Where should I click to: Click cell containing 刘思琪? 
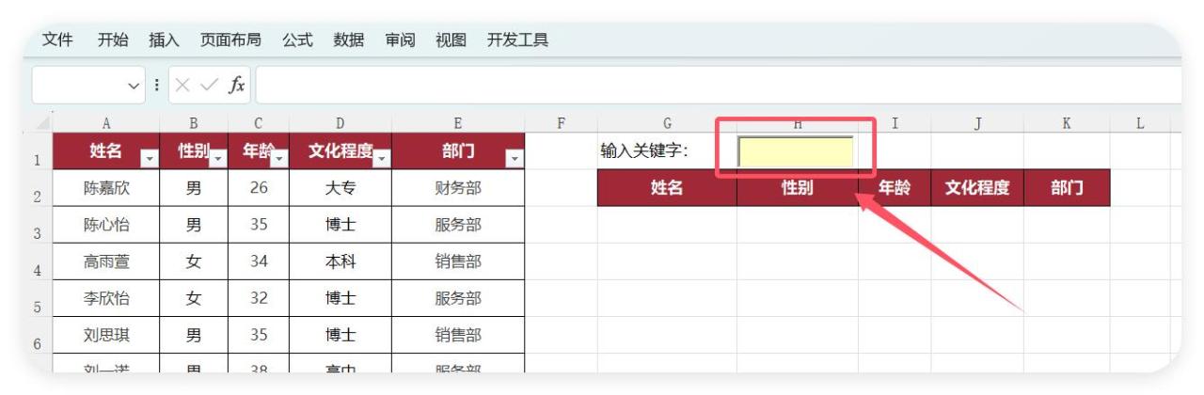pos(106,335)
